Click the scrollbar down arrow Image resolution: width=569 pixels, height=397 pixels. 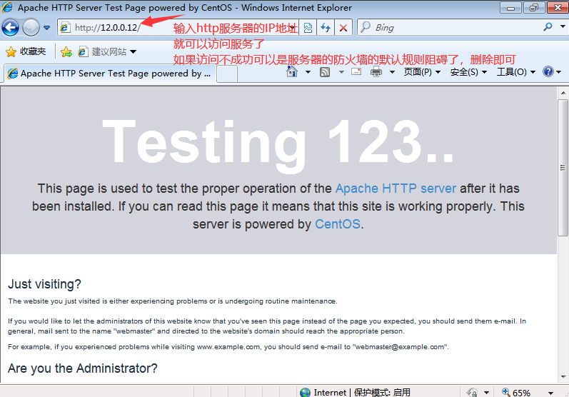[563, 377]
